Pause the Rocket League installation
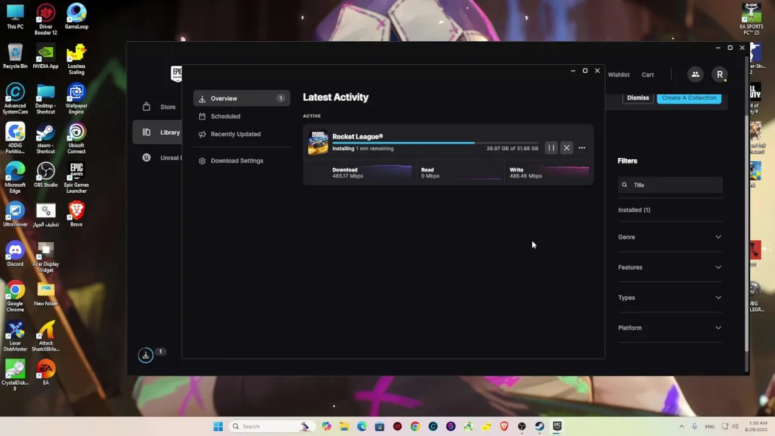775x436 pixels. pyautogui.click(x=551, y=148)
